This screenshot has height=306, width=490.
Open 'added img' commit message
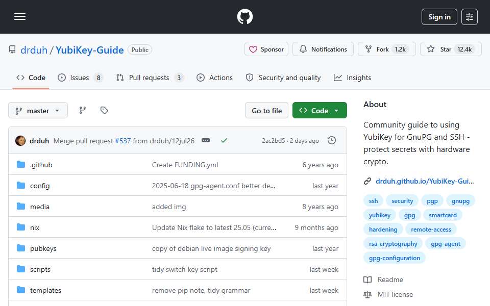tap(169, 207)
